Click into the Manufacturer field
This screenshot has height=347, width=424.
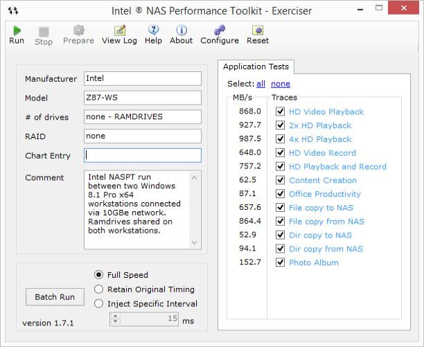(x=143, y=78)
